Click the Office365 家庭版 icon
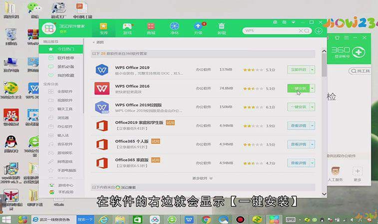The height and width of the screenshot is (224, 378). pyautogui.click(x=102, y=163)
